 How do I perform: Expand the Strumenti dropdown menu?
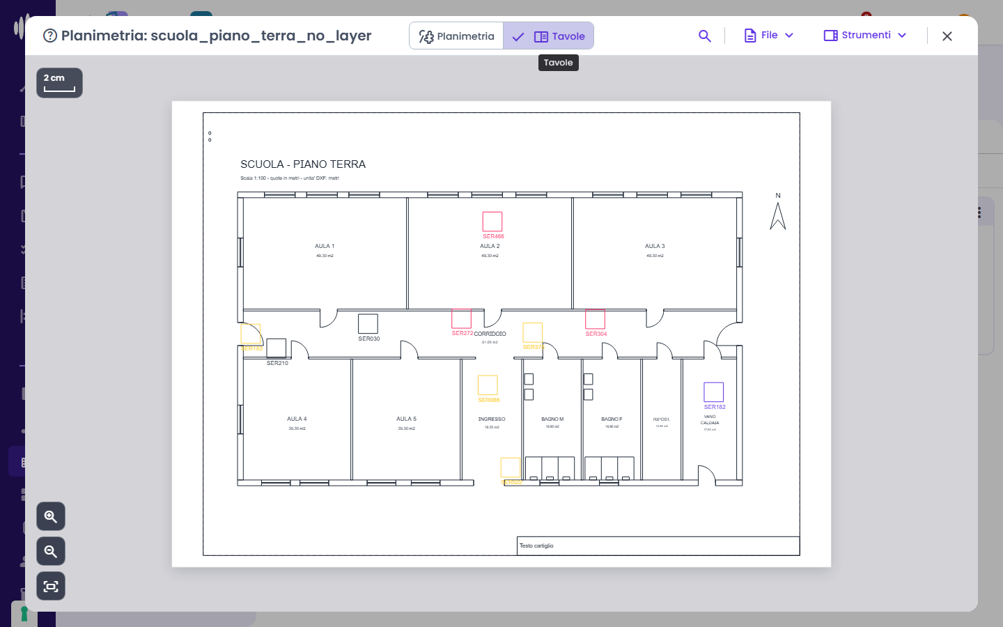[x=865, y=36]
